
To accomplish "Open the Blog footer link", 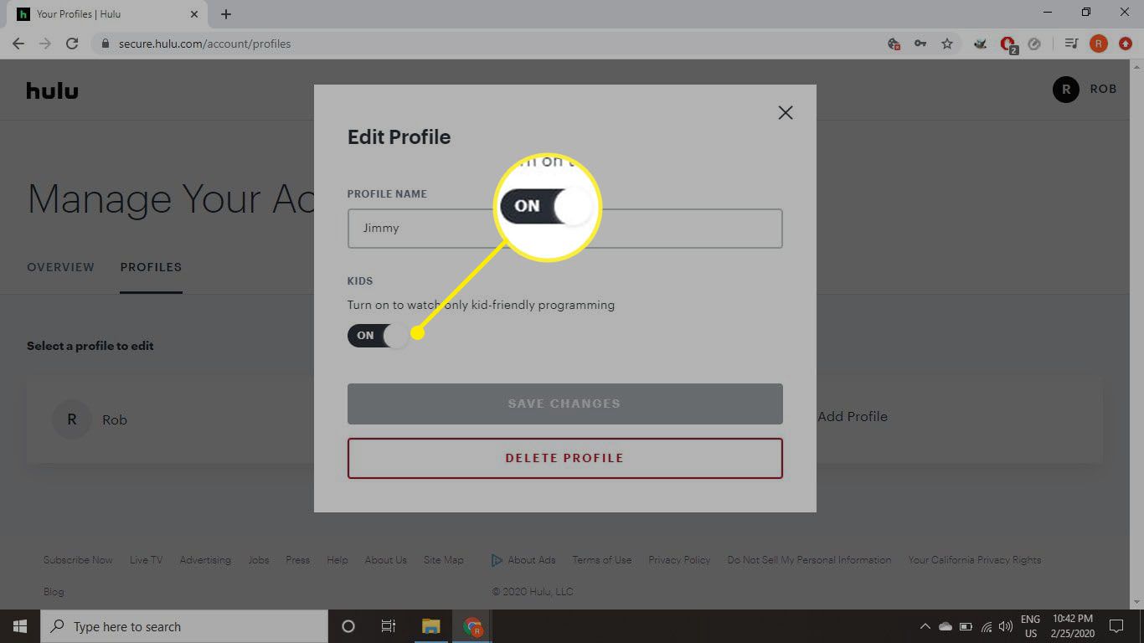I will coord(54,592).
